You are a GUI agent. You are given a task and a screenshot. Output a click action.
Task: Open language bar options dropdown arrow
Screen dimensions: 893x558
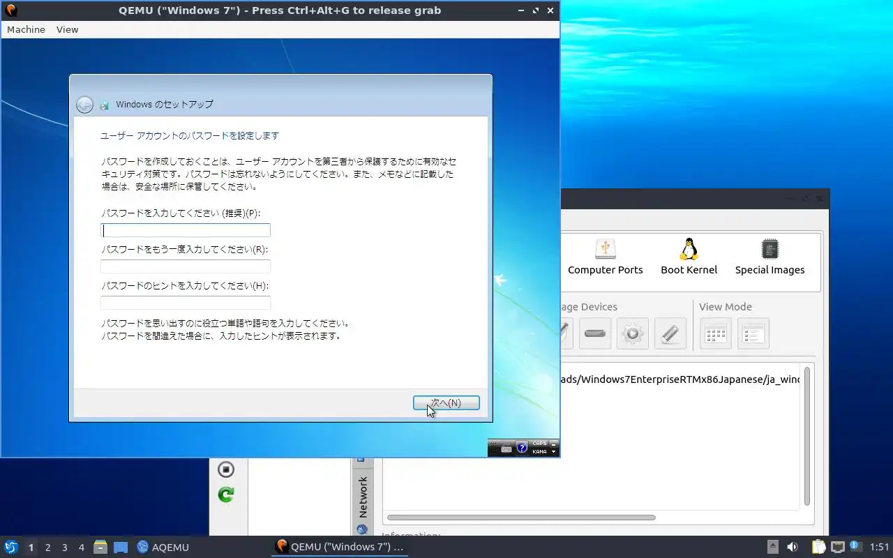coord(554,452)
